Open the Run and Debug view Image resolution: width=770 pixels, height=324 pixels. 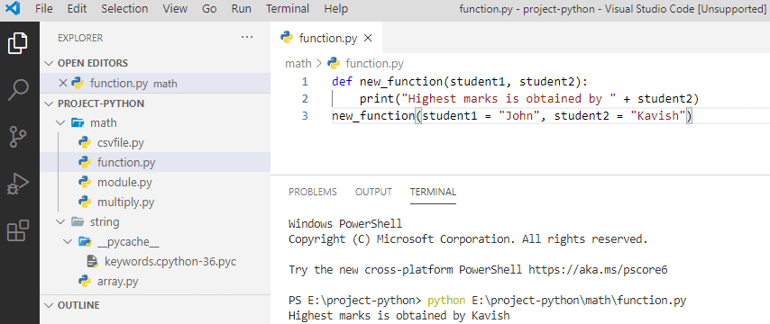tap(18, 184)
